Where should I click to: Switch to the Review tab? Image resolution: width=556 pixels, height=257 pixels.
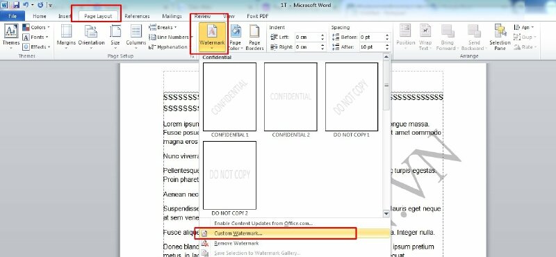click(x=202, y=16)
